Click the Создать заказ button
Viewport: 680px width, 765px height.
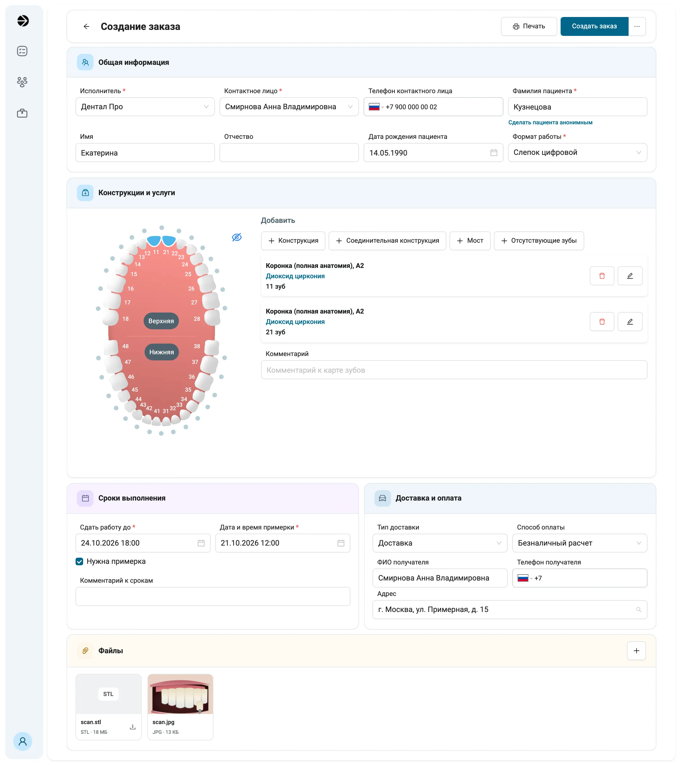(594, 26)
